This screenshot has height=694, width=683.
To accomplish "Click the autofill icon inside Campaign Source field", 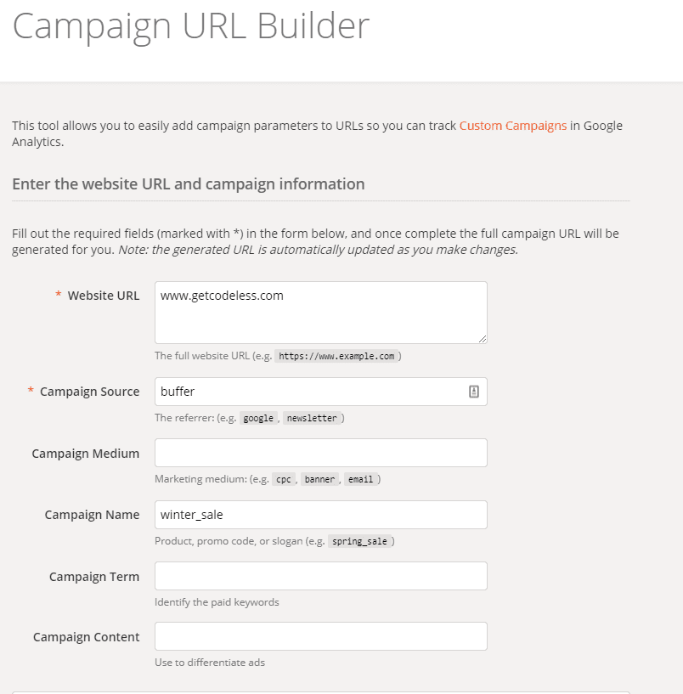I will pyautogui.click(x=474, y=391).
